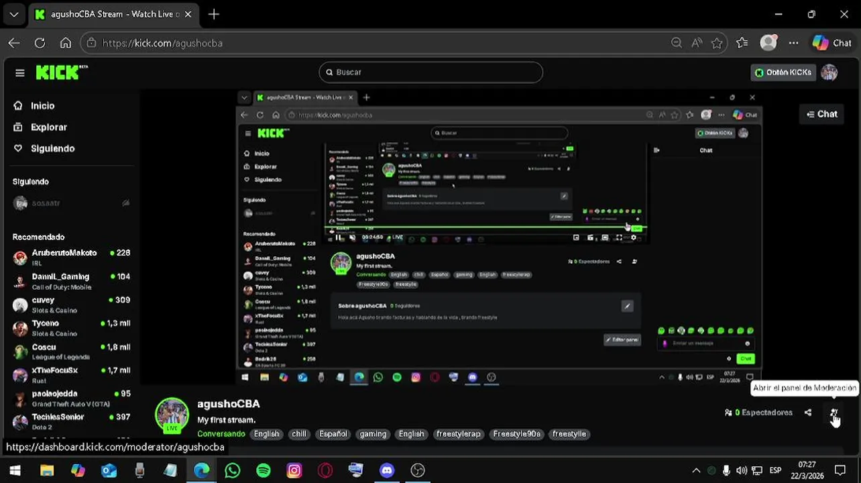Open the moderation panel icon
Screen dimensions: 861x483
(x=834, y=413)
